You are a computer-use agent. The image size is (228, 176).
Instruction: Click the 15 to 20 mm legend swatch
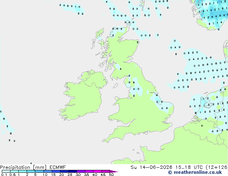point(56,171)
